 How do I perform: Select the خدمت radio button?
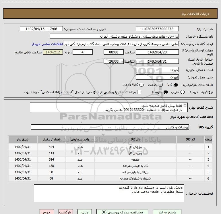(x=161, y=85)
